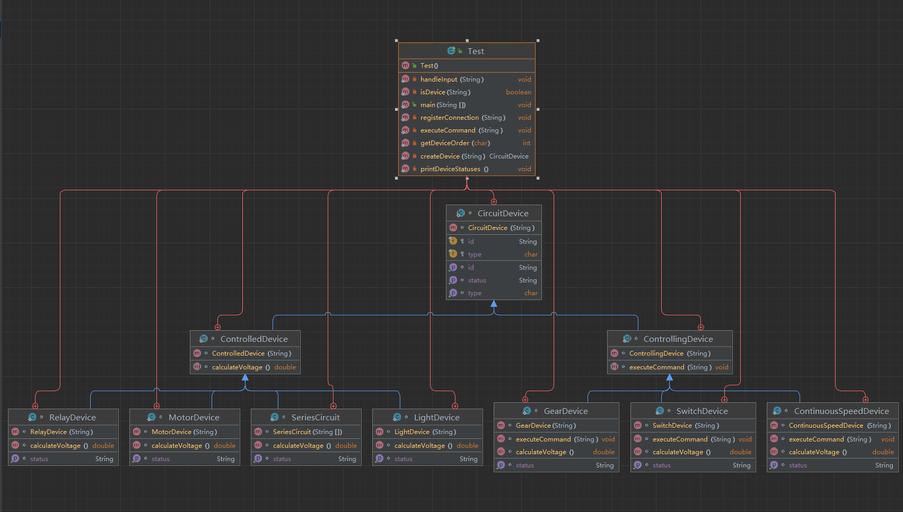Select CircuitDevice(String) constructor row

[494, 227]
